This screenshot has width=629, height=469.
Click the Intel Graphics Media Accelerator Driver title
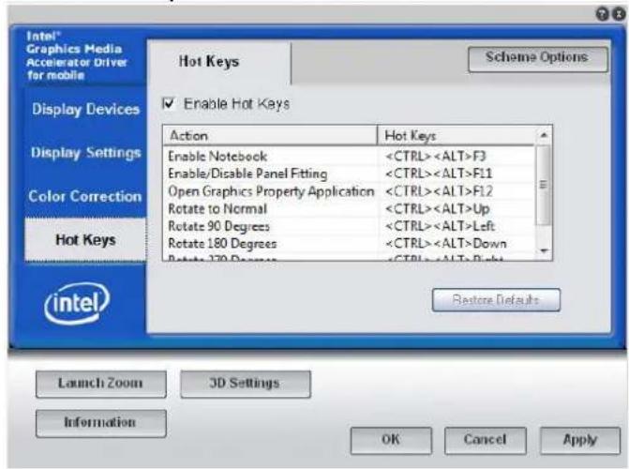[x=77, y=55]
